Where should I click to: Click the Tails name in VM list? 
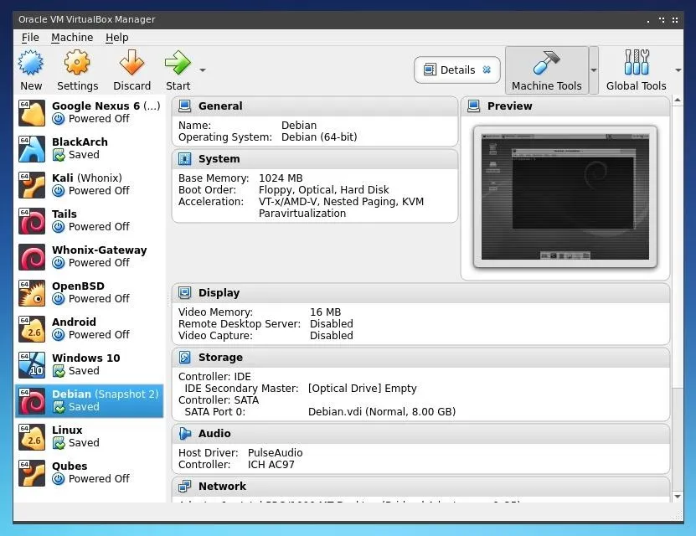pos(64,214)
